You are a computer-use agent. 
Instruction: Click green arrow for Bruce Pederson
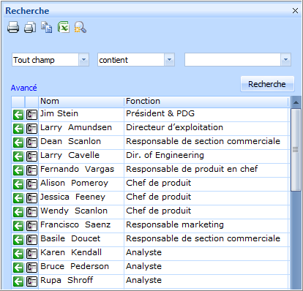18,268
